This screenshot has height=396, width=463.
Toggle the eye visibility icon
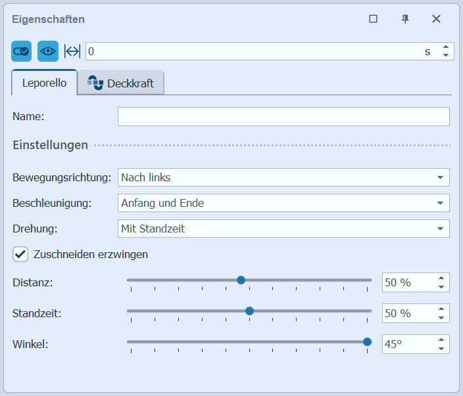(47, 51)
